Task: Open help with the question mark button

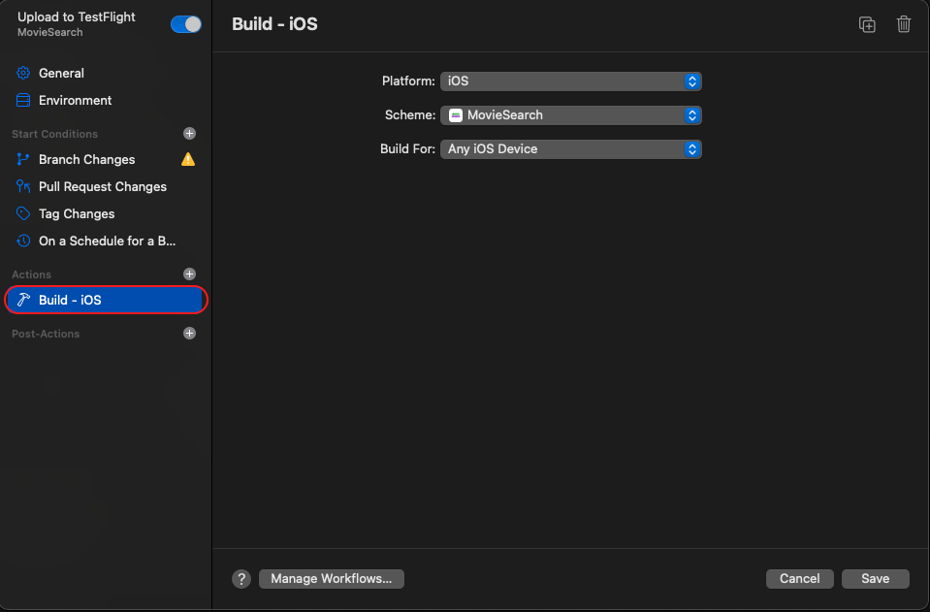Action: tap(241, 579)
